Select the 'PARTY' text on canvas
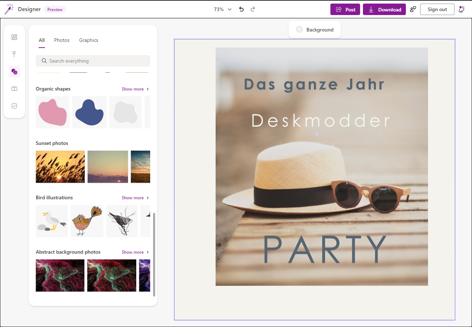 click(325, 249)
